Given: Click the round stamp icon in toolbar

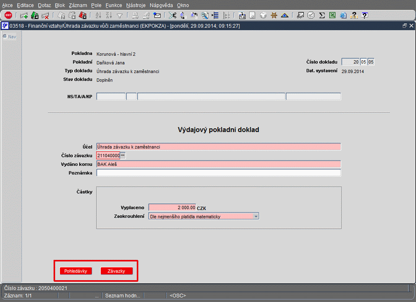Looking at the screenshot, I should click(x=311, y=16).
